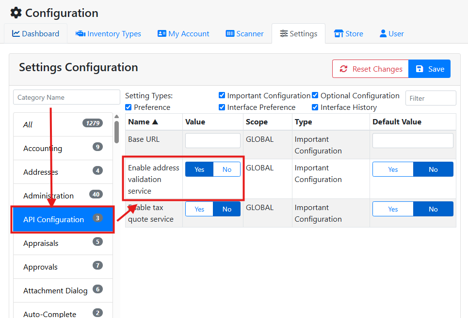Click the Scanner barcode icon

coord(230,33)
